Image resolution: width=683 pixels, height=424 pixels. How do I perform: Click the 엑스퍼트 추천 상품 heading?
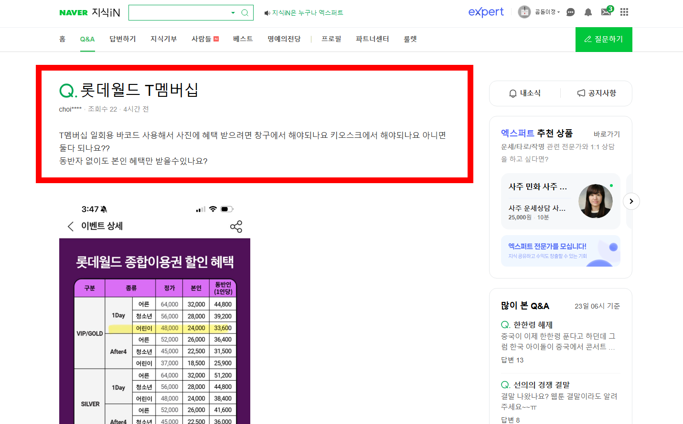[537, 134]
